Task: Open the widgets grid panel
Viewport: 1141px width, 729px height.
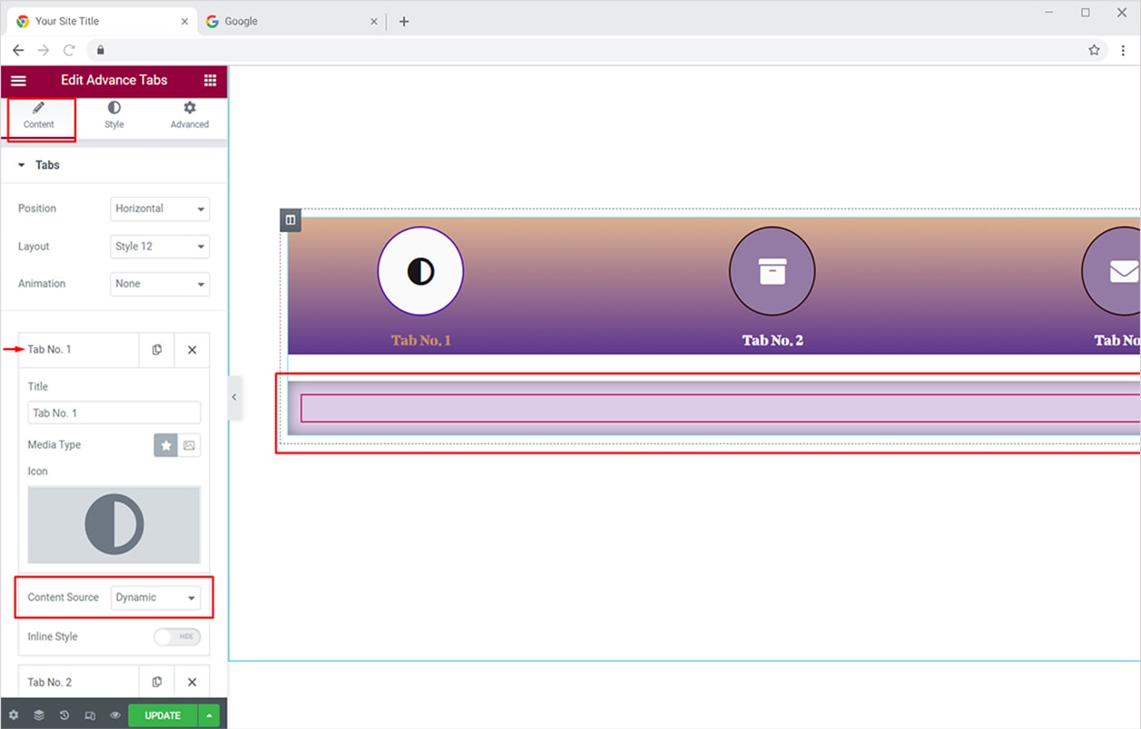Action: pos(210,80)
